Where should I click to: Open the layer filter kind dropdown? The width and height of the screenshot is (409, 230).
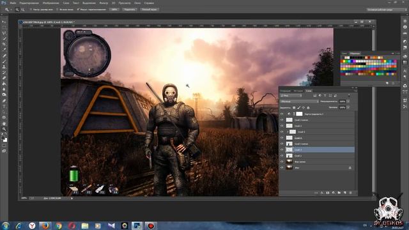point(291,96)
